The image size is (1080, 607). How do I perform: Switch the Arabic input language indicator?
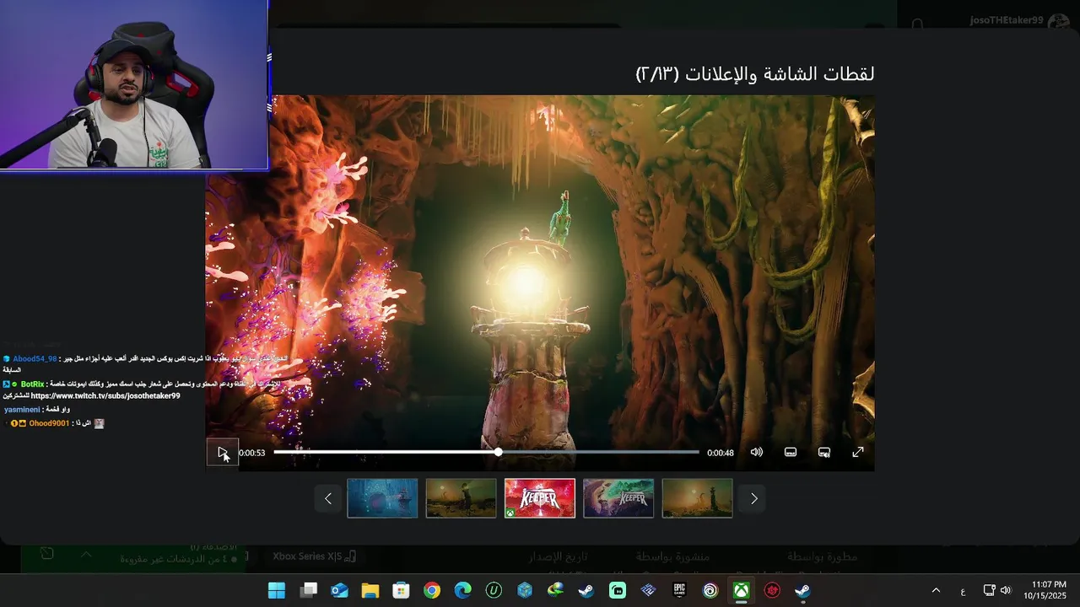pyautogui.click(x=963, y=591)
